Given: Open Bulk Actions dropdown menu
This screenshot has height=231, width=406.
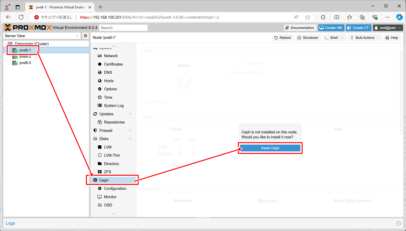Looking at the screenshot, I should click(x=365, y=38).
